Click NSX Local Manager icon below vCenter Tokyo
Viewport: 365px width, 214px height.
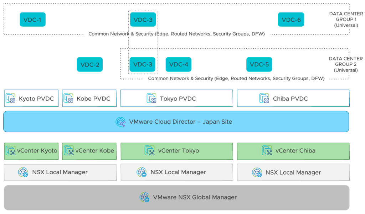tap(142, 172)
